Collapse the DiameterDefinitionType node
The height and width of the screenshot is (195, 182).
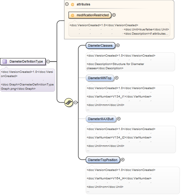pos(48,61)
